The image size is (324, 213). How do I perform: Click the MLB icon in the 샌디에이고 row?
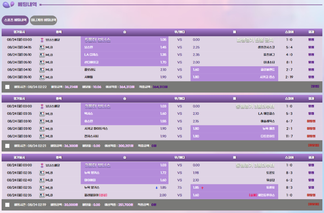coord(42,62)
